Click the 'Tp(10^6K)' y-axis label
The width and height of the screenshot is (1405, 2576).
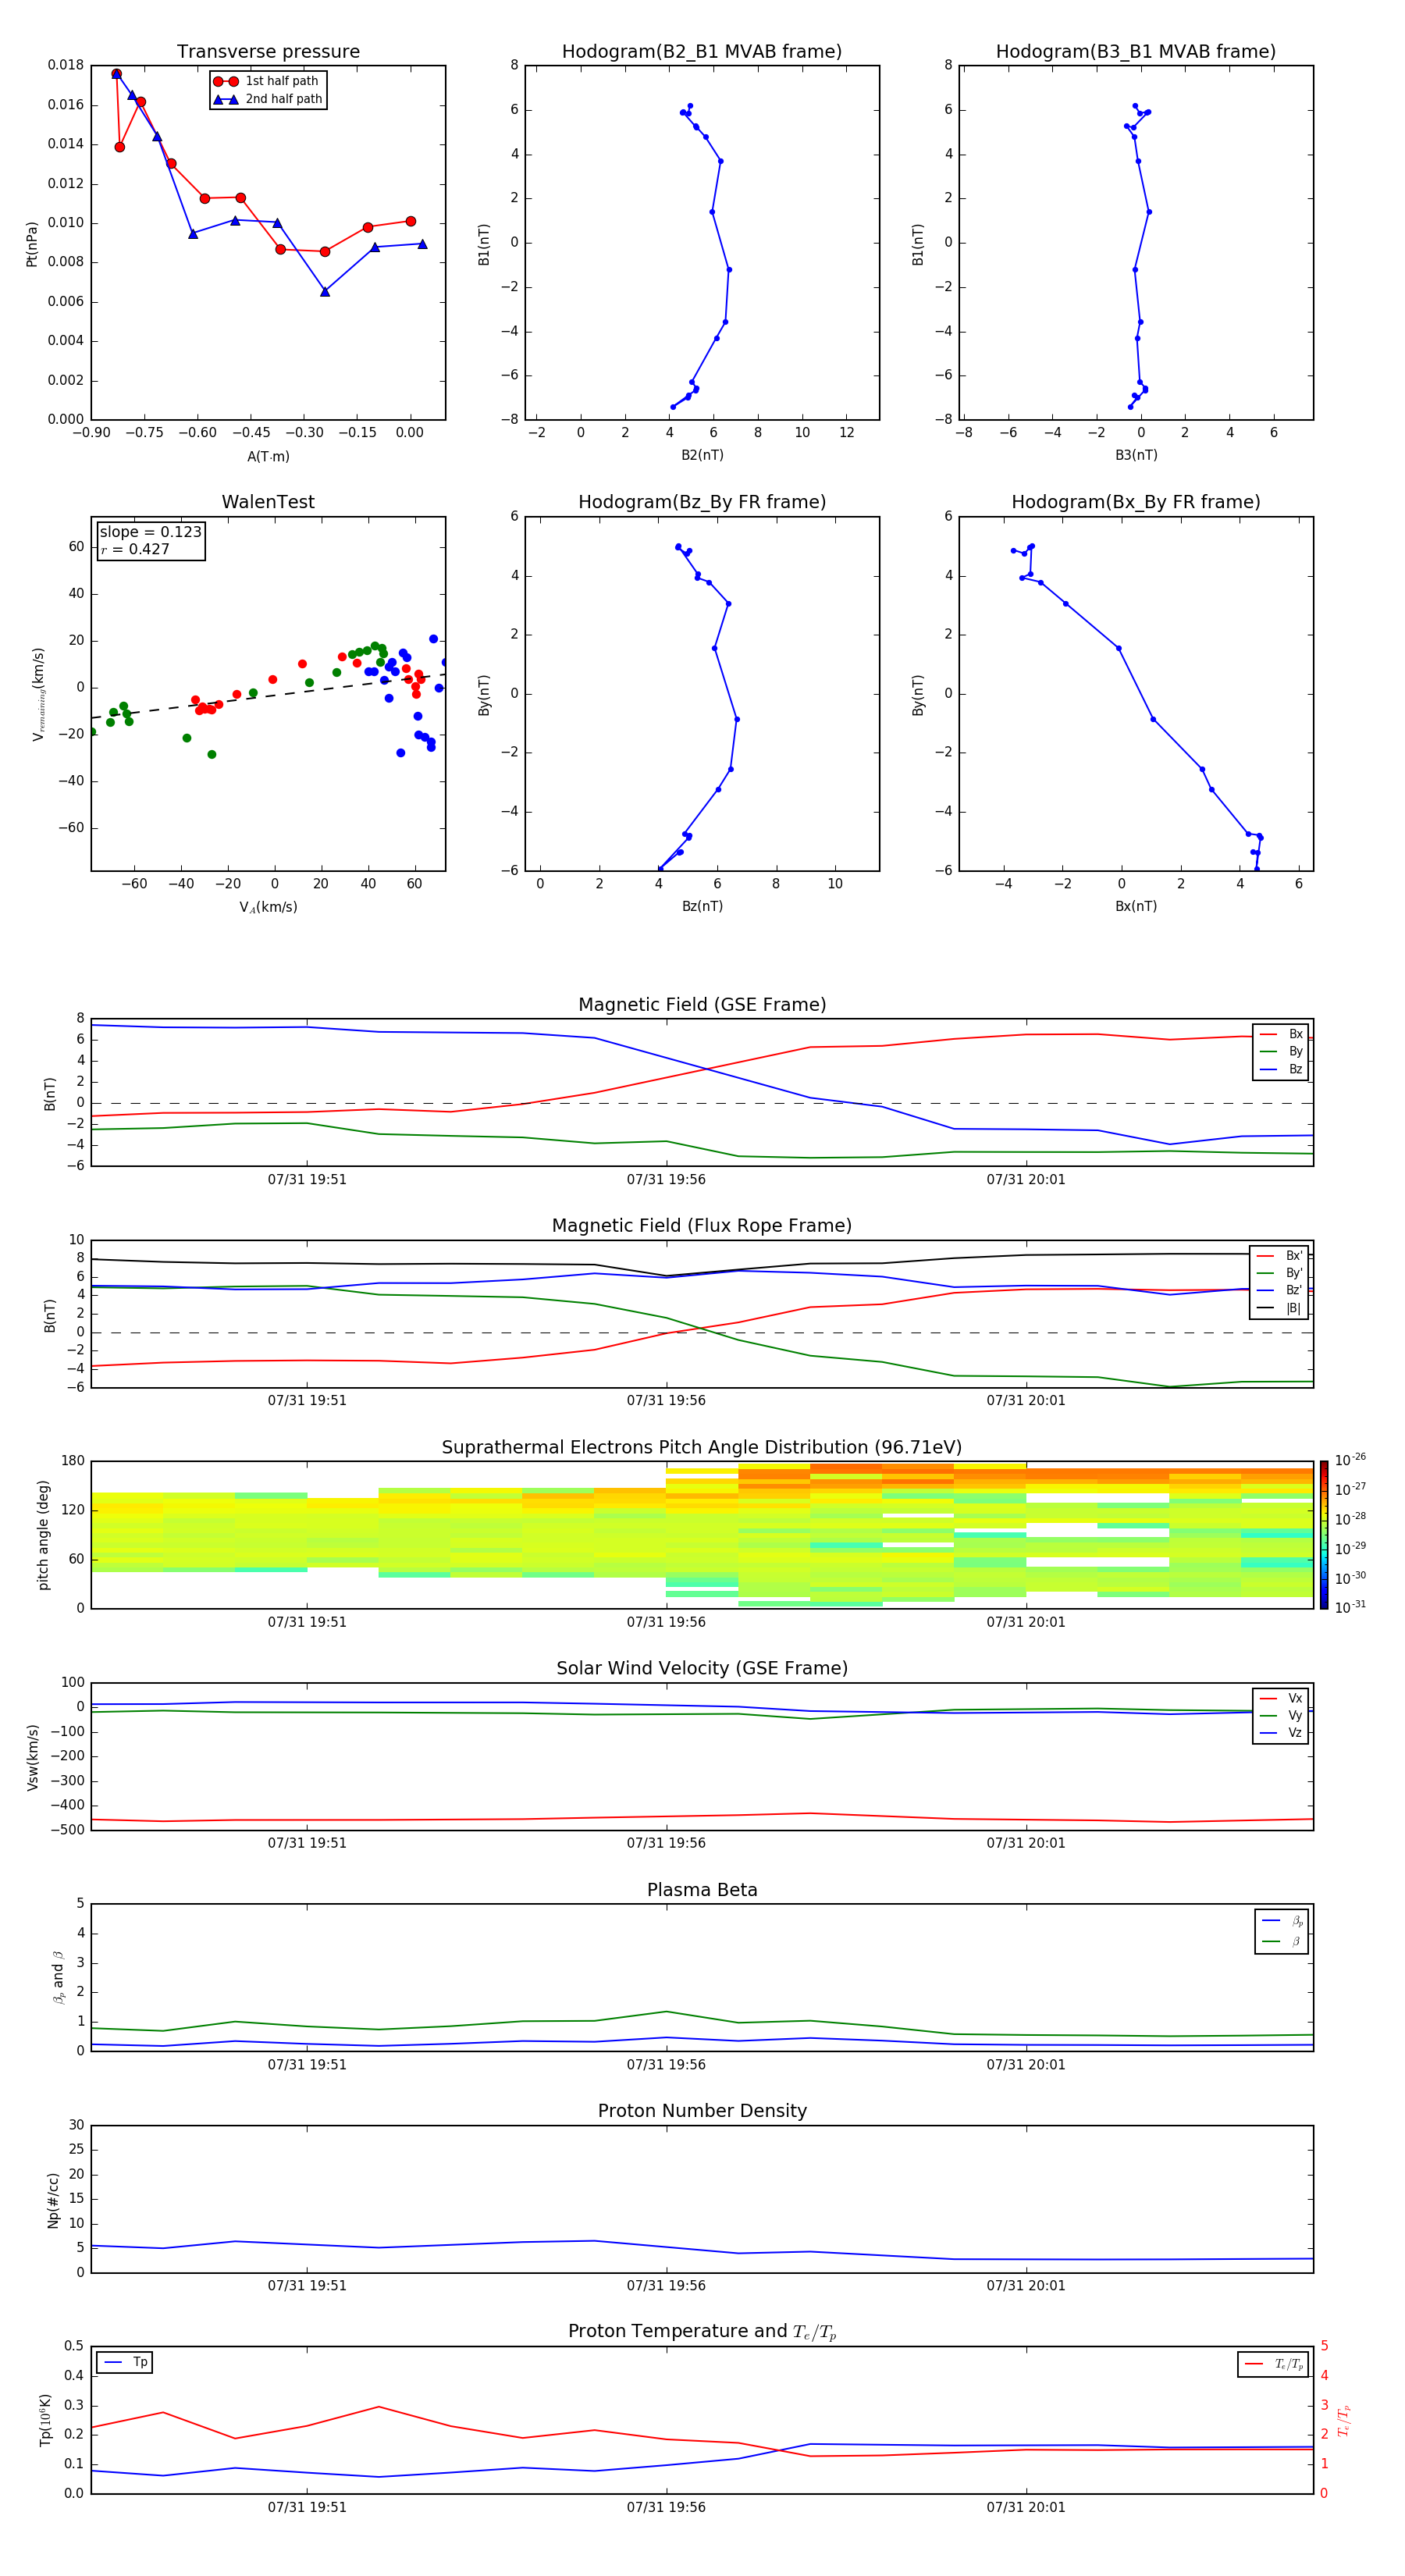click(45, 2420)
